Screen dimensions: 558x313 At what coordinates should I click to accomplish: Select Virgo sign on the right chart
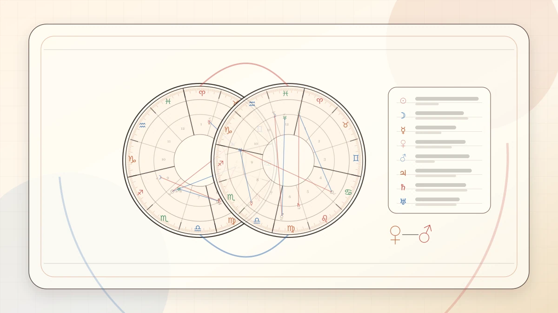pyautogui.click(x=291, y=228)
